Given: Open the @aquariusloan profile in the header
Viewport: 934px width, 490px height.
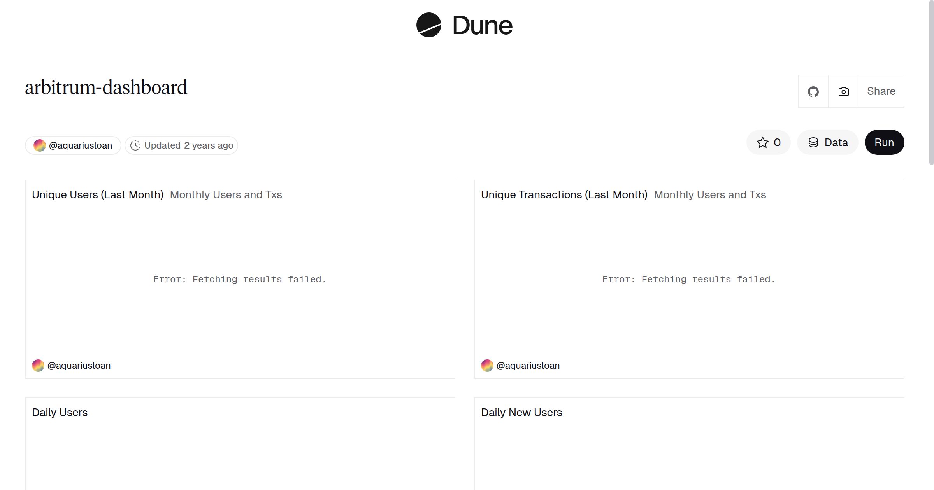Looking at the screenshot, I should click(x=81, y=145).
